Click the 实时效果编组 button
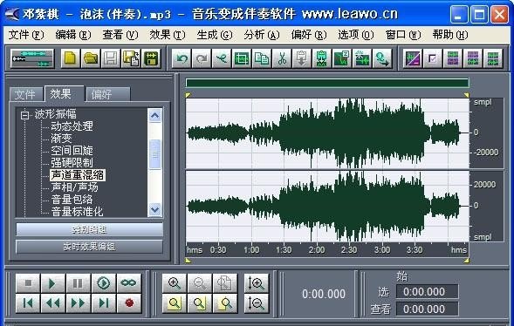 89,247
